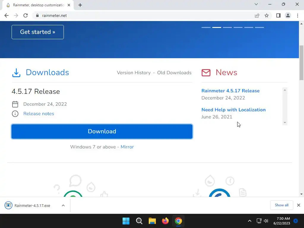This screenshot has height=228, width=304.
Task: Click the page scrollbar down arrow
Action: tap(301, 194)
